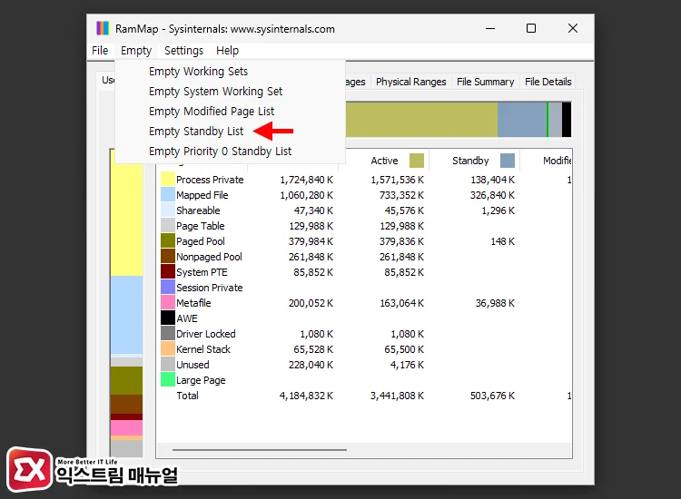
Task: Click the Total value 4,184,832 K
Action: [x=306, y=396]
